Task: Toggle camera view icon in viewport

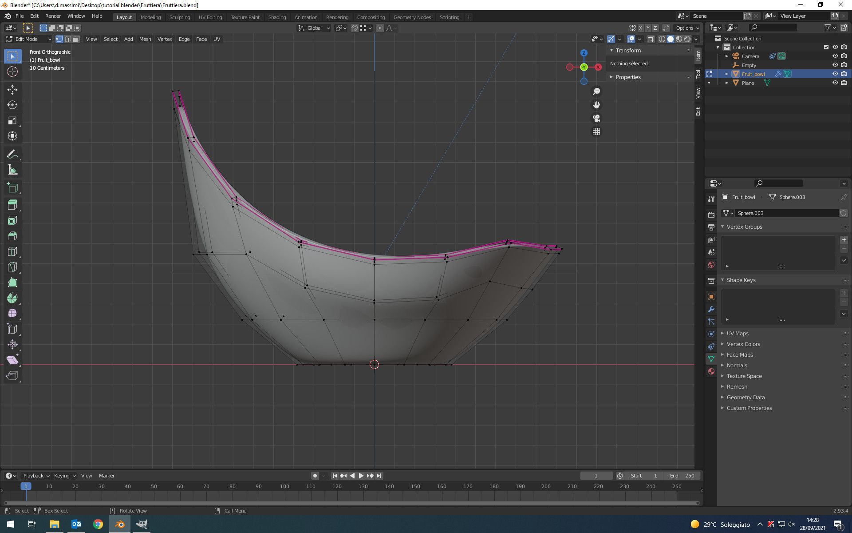Action: (596, 118)
